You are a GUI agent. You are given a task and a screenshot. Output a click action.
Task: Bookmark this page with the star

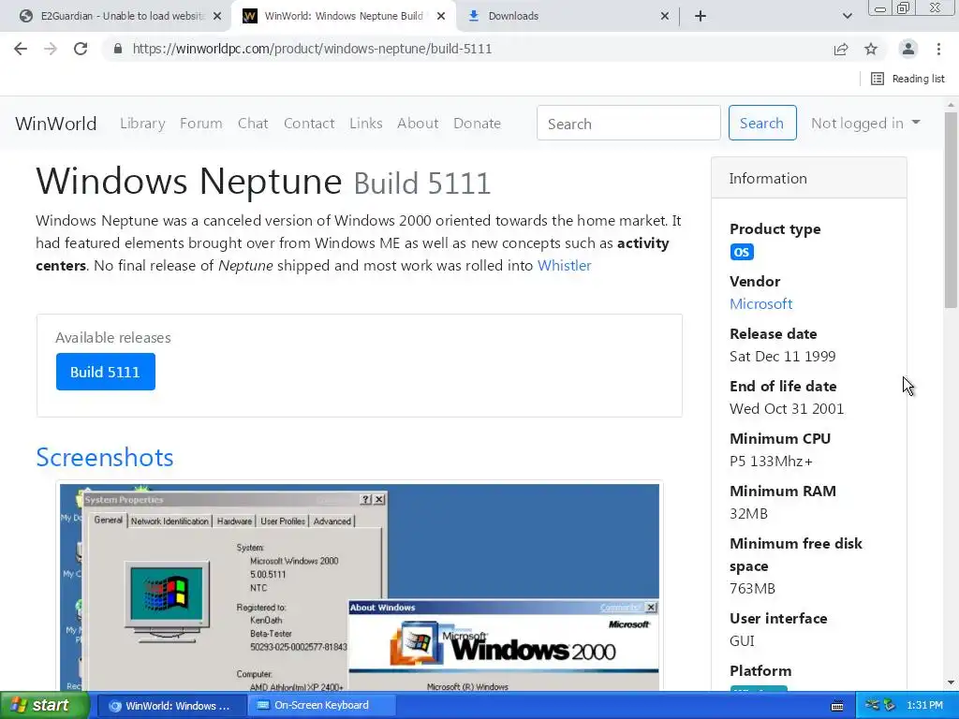[x=871, y=49]
